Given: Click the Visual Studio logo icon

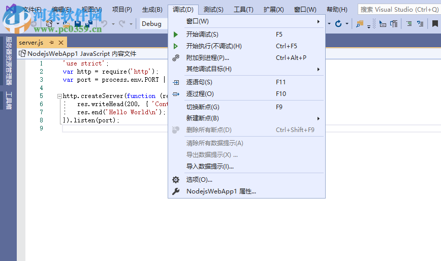Looking at the screenshot, I should point(11,9).
